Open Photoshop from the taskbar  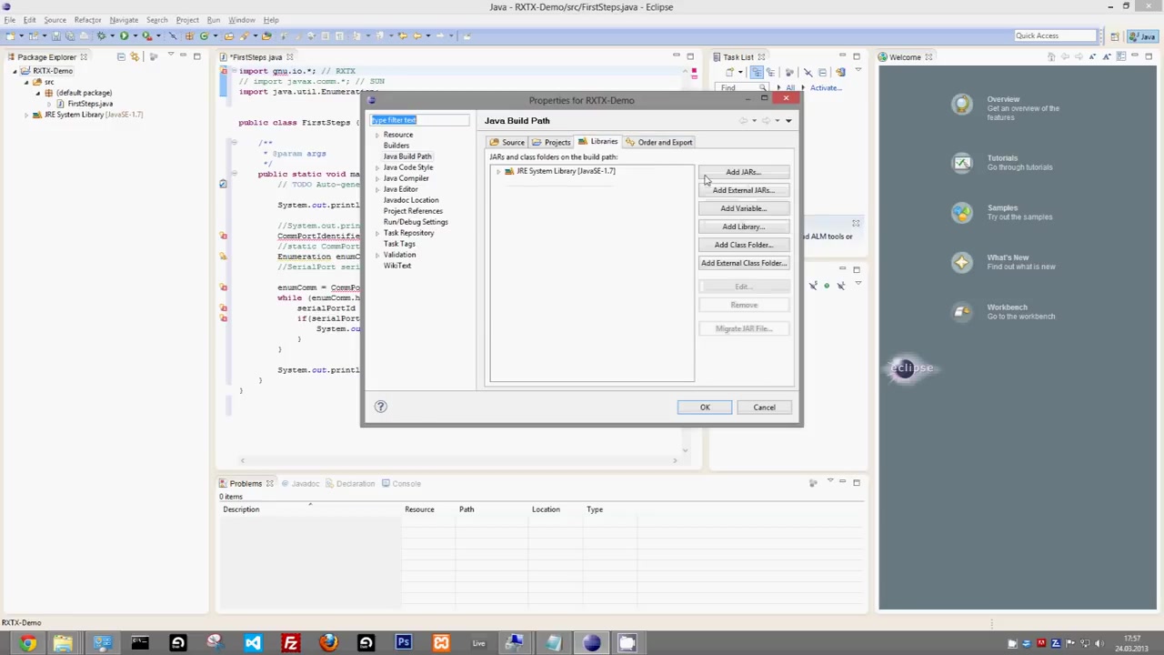point(403,643)
